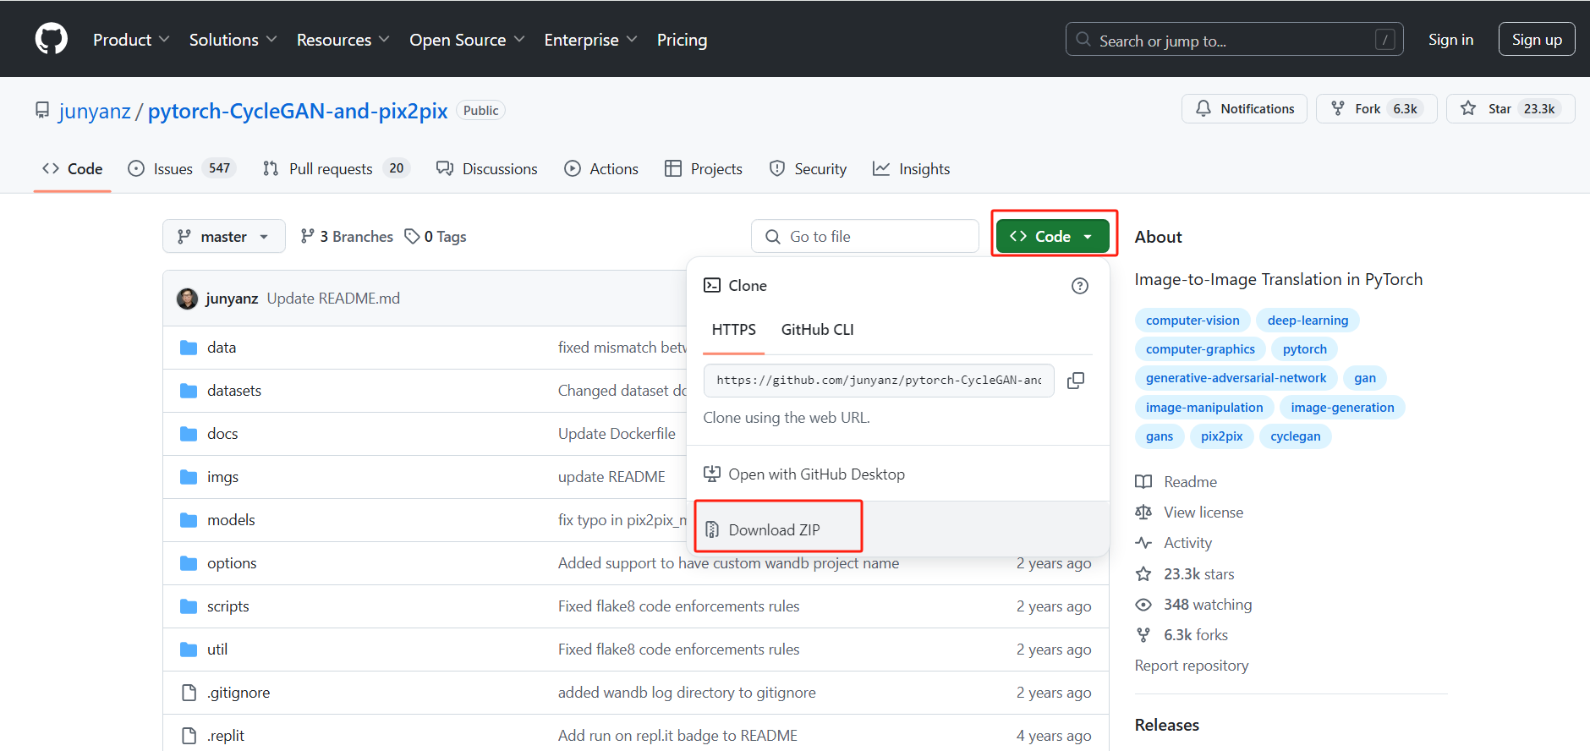This screenshot has width=1590, height=751.
Task: Switch to the Issues tab
Action: tap(182, 169)
